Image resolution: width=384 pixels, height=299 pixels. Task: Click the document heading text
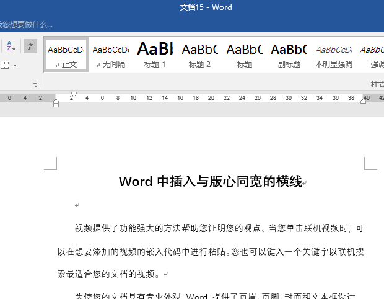pos(210,182)
